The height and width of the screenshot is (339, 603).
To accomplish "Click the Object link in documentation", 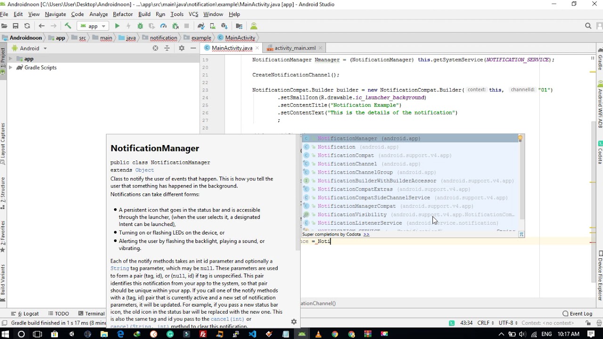I will click(x=144, y=170).
